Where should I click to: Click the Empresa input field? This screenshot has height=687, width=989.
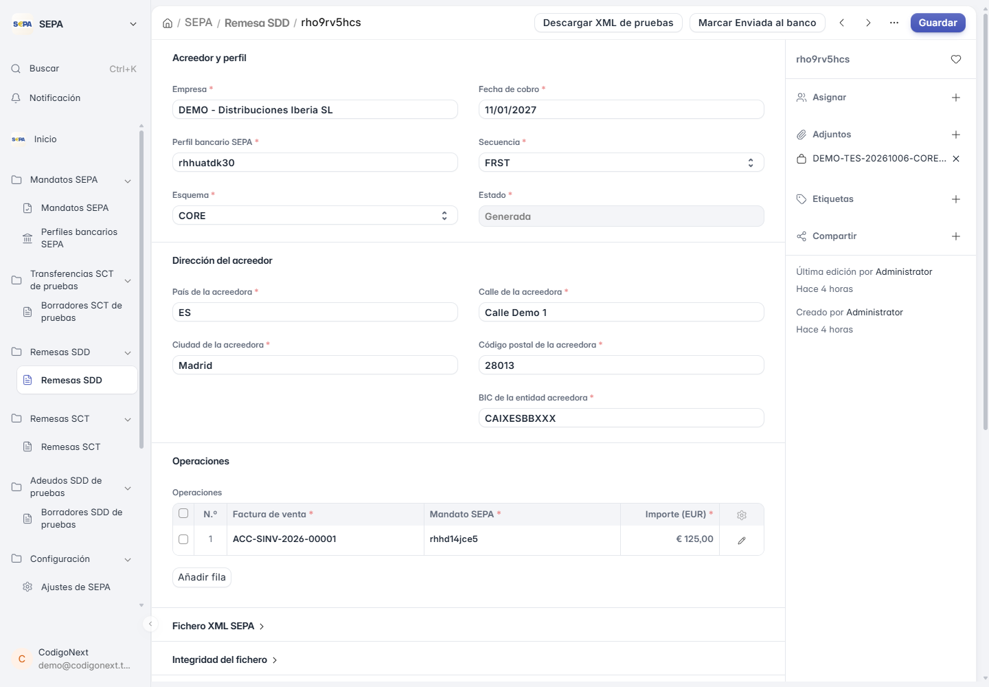tap(315, 110)
